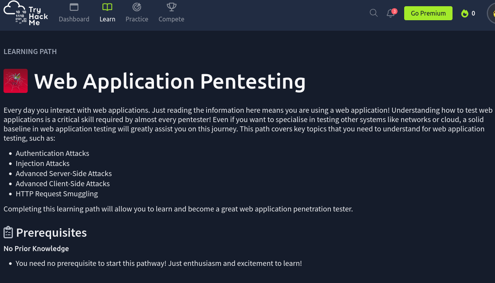Screen dimensions: 495x283
Task: Select the Learn open-book icon
Action: pos(107,7)
